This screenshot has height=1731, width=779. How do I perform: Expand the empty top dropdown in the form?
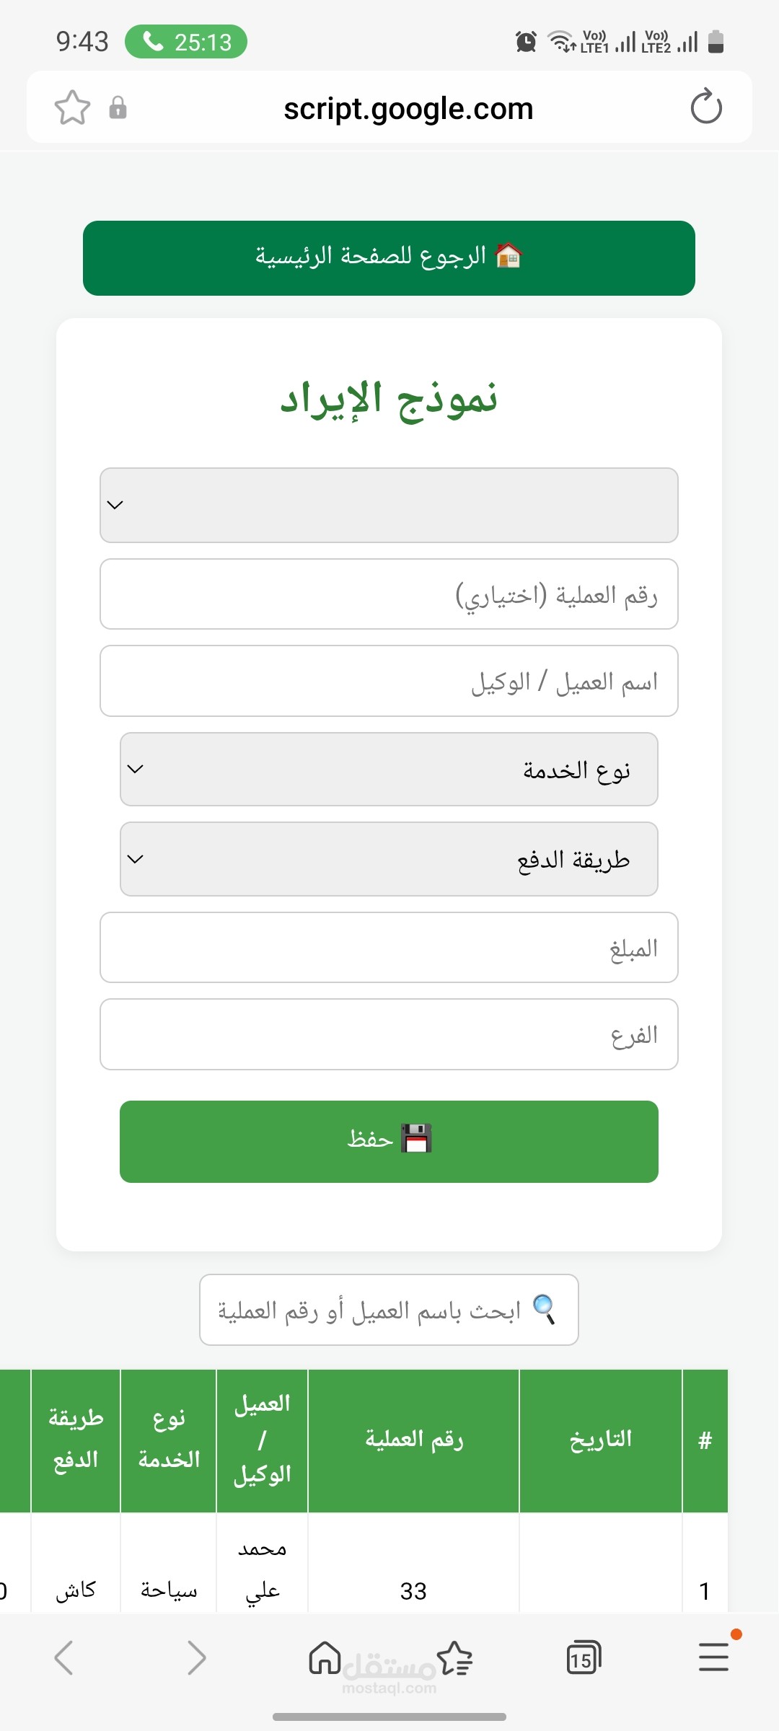[389, 505]
